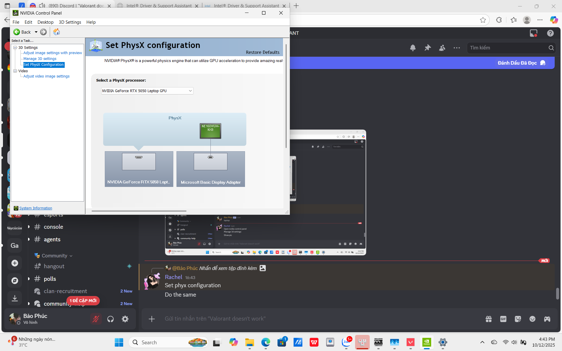Open the Discord emoji picker
562x351 pixels.
532,319
